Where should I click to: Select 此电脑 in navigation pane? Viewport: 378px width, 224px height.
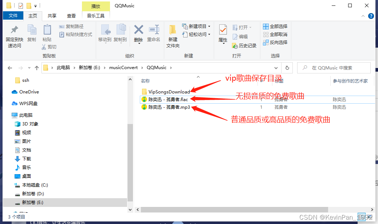tap(22, 115)
